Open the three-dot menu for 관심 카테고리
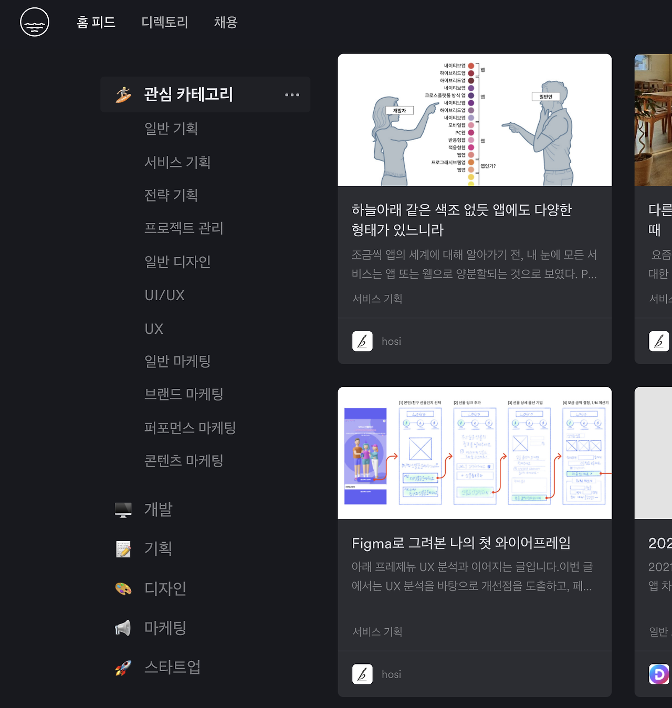Image resolution: width=672 pixels, height=708 pixels. [292, 95]
